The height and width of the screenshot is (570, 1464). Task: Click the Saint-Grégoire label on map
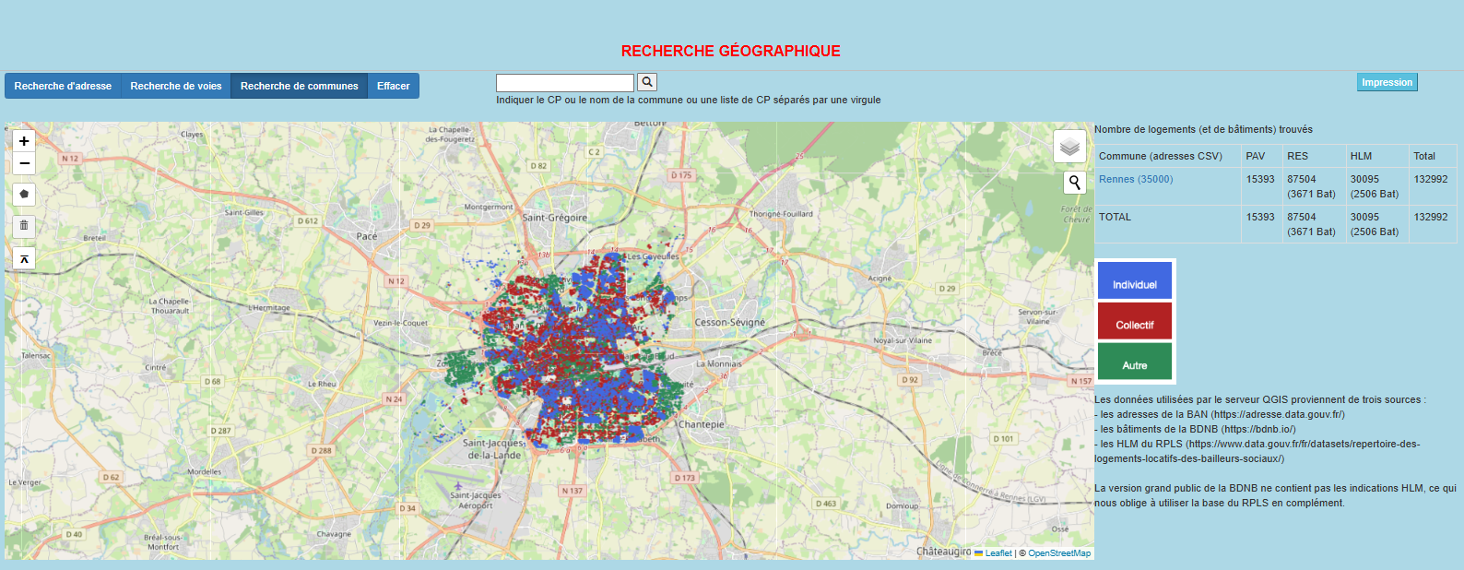click(x=555, y=218)
